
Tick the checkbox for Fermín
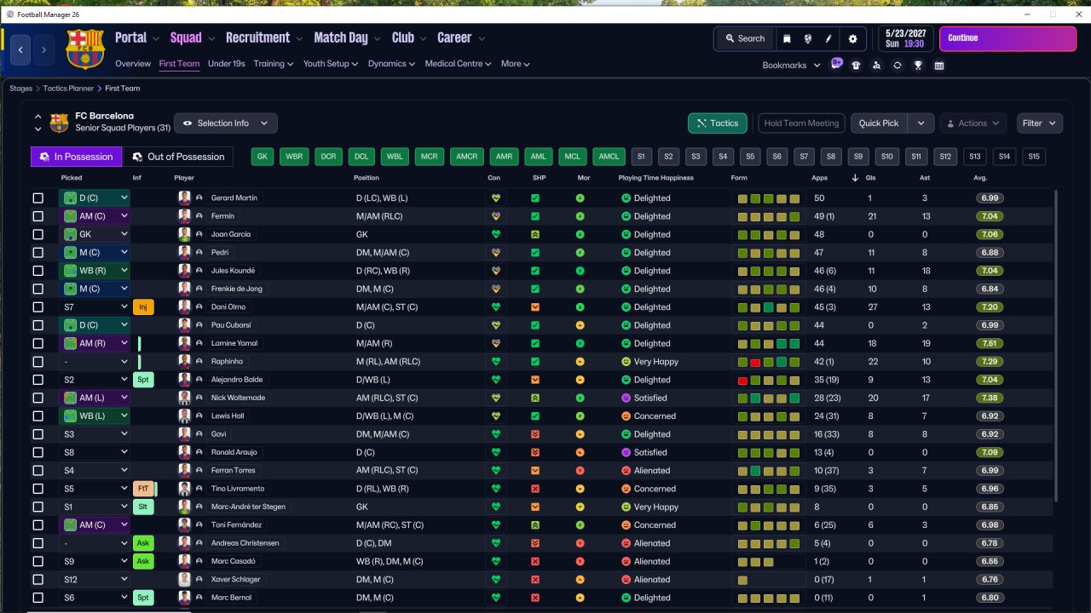coord(38,216)
